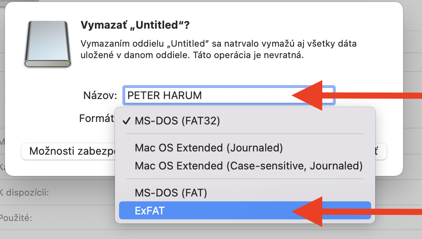Click the "Vymazať Untitled?" dialog title
Screen dimensions: 422x239
pos(135,25)
